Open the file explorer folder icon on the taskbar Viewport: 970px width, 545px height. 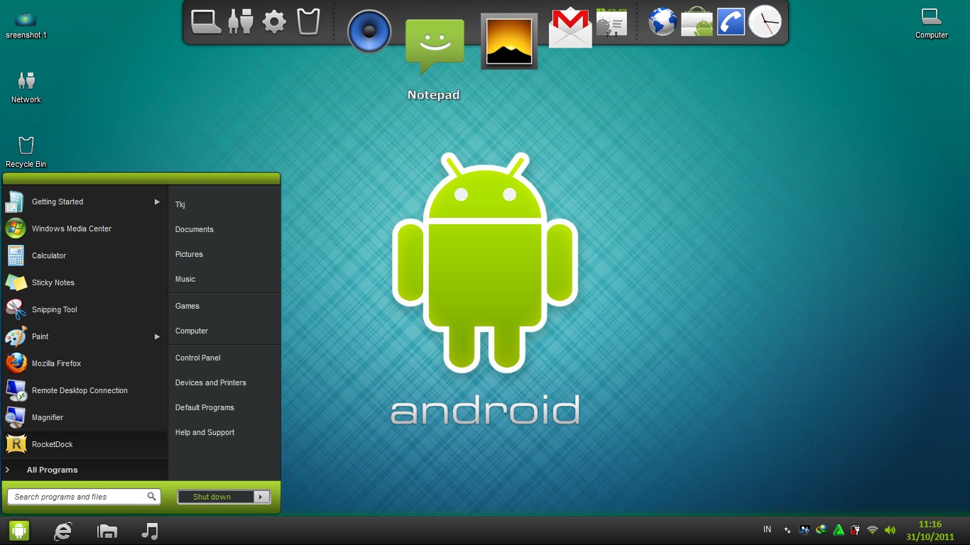click(107, 531)
